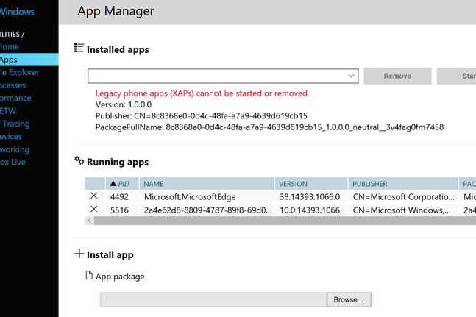This screenshot has height=317, width=476.
Task: Click the CN=Microsoft Windows publisher cell
Action: click(x=402, y=210)
